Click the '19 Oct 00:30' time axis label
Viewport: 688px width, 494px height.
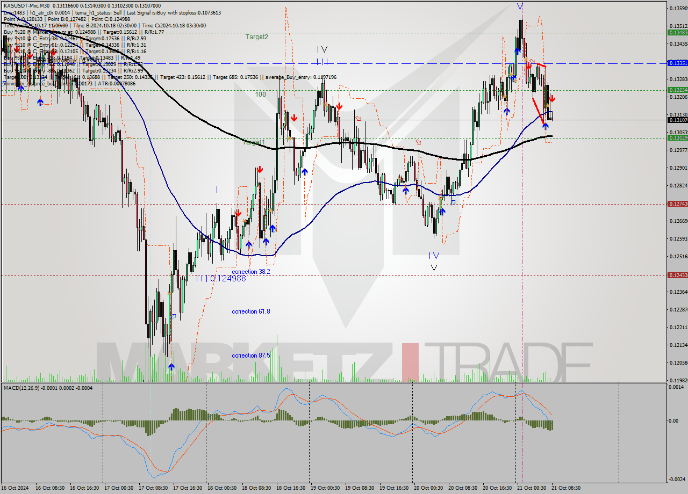pyautogui.click(x=326, y=488)
